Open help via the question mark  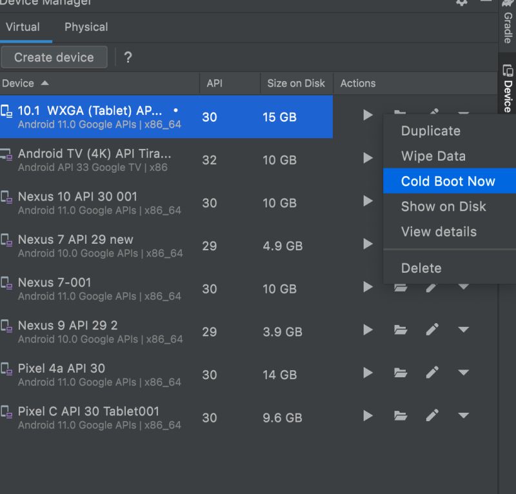(x=128, y=57)
